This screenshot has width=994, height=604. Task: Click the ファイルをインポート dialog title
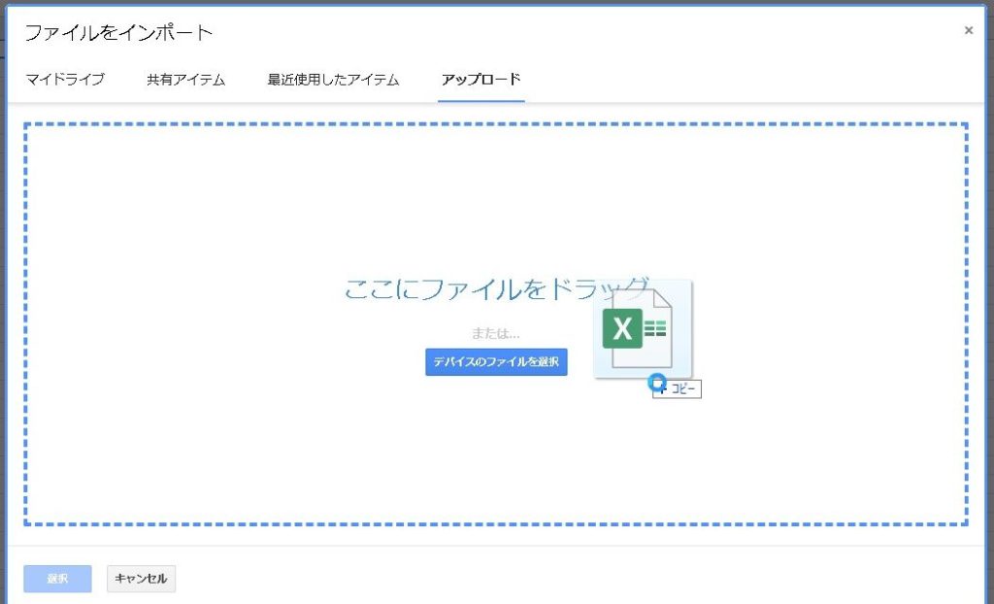[117, 32]
